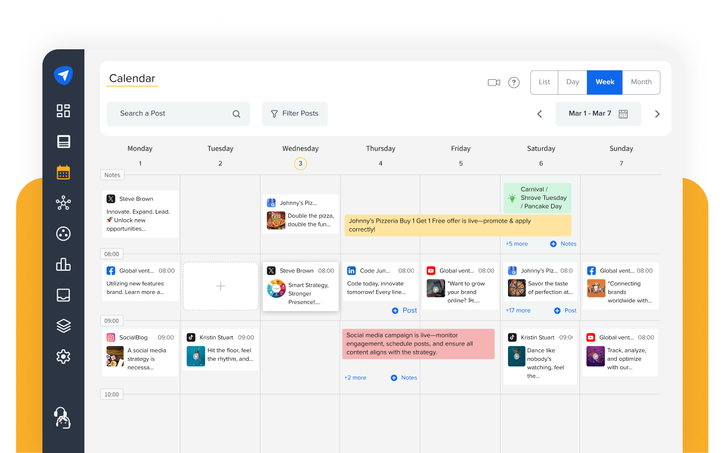Go to next week with right arrow
The height and width of the screenshot is (453, 725).
tap(657, 114)
